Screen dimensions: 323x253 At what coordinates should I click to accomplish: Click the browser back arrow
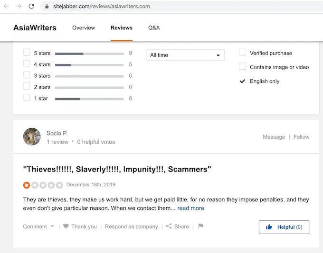coord(6,6)
